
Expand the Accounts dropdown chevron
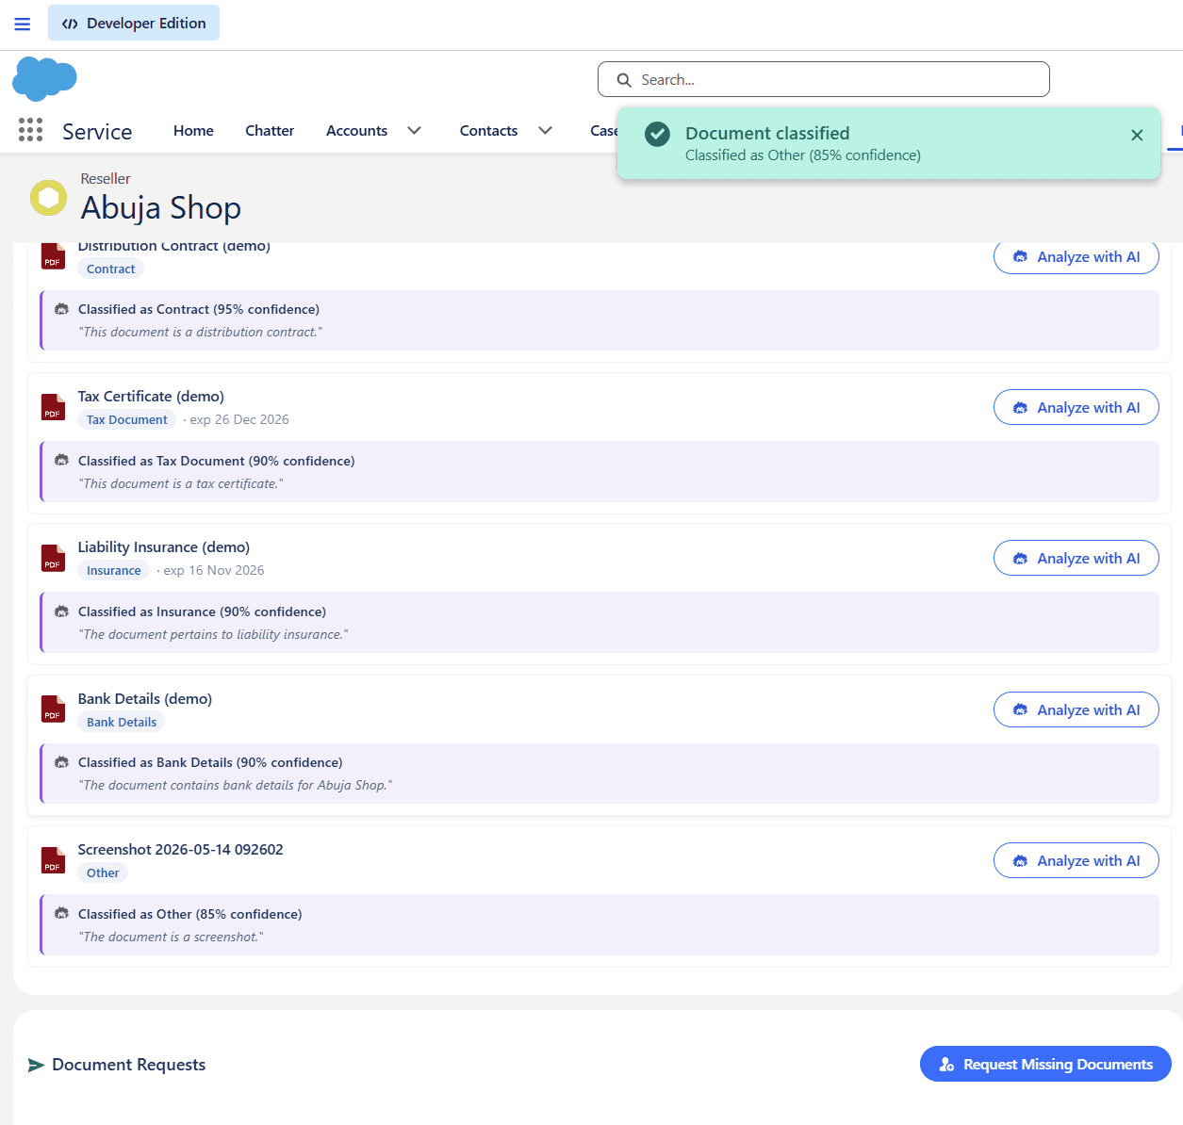(x=415, y=131)
